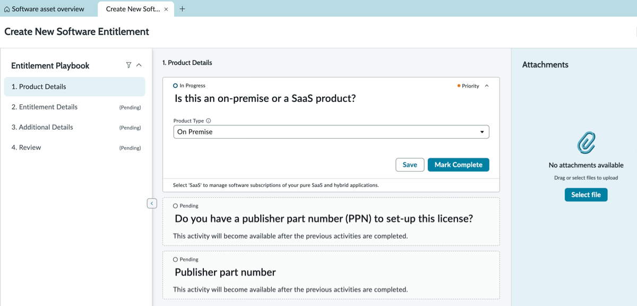Click the Entitlement Playbook heading text
The width and height of the screenshot is (637, 306).
pyautogui.click(x=50, y=66)
